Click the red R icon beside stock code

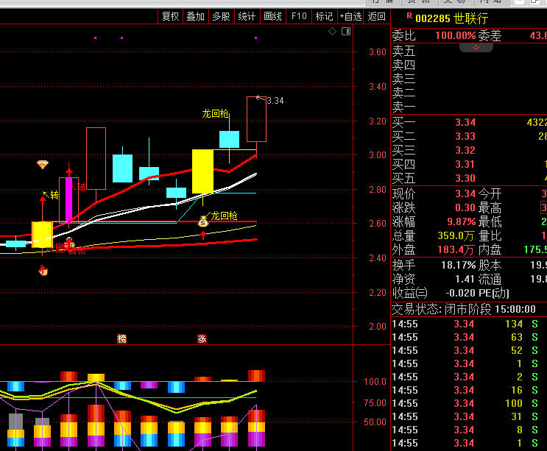[x=409, y=16]
